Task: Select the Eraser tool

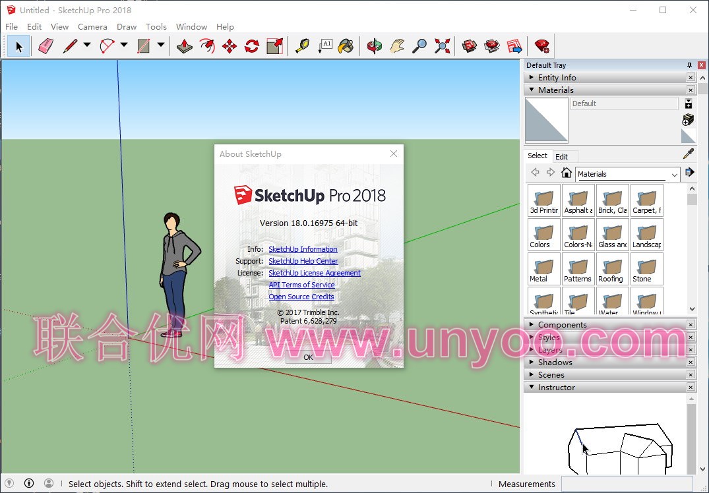Action: point(46,46)
